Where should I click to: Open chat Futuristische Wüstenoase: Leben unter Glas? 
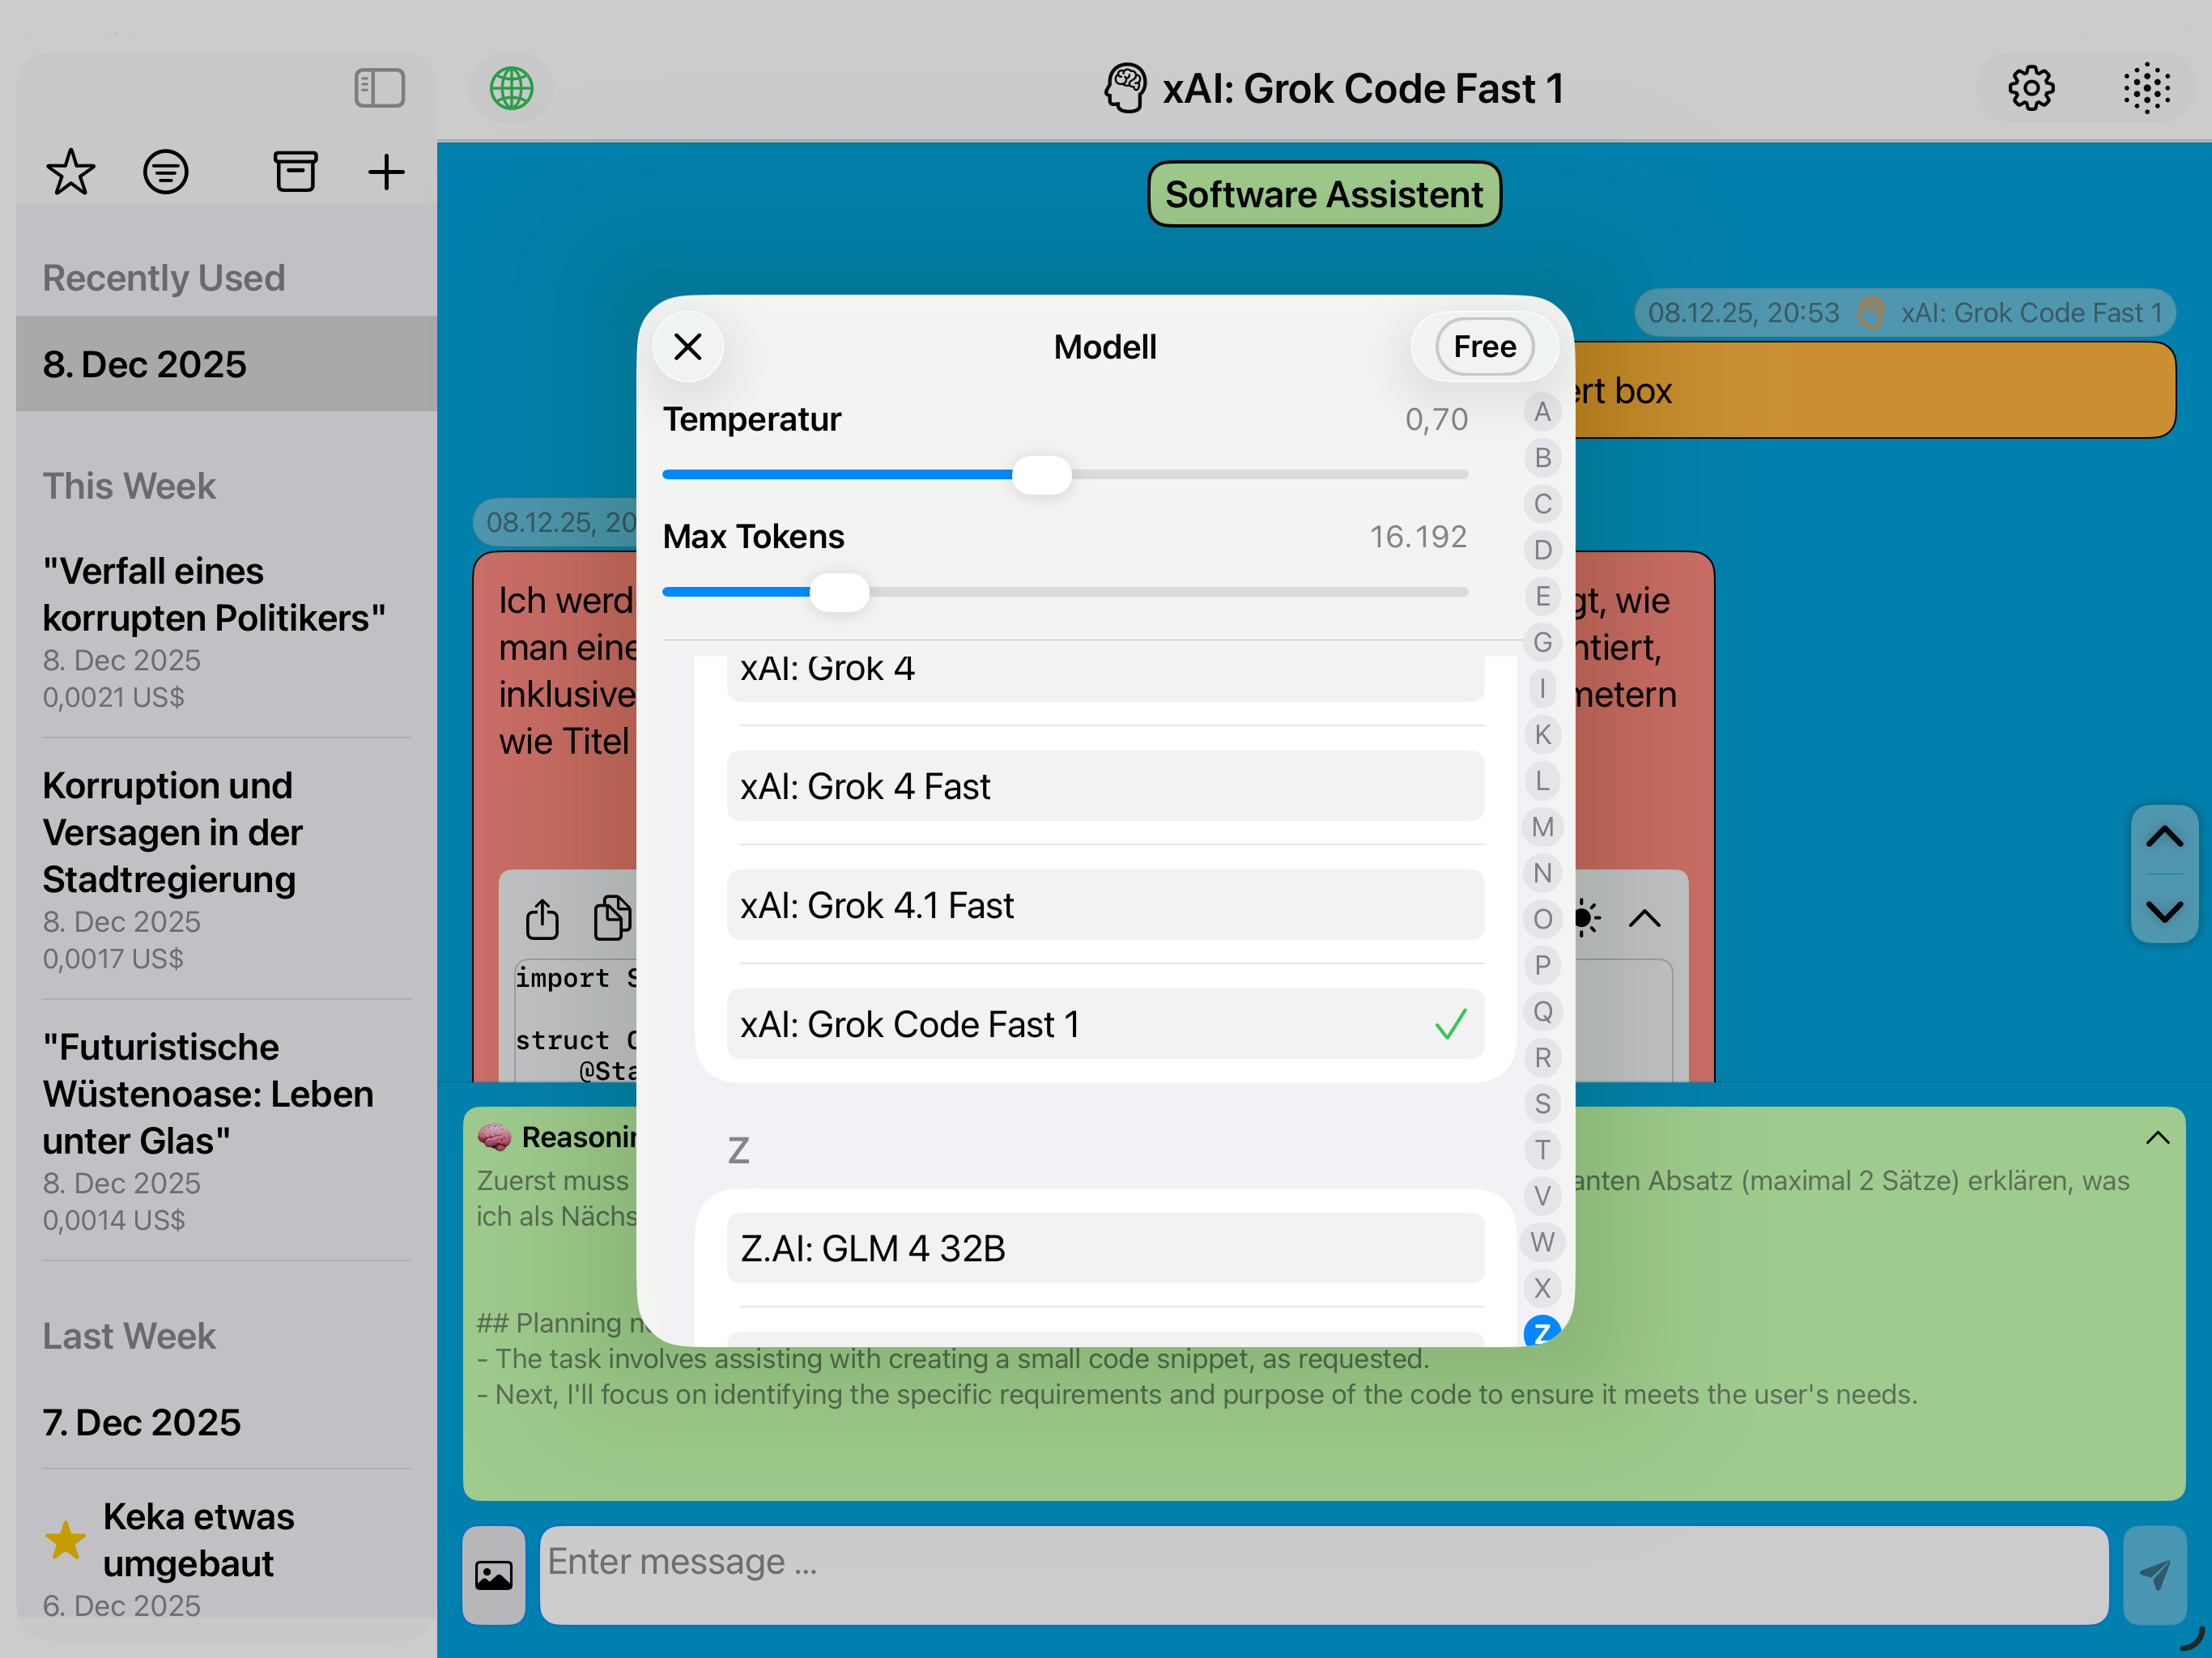coord(227,1131)
